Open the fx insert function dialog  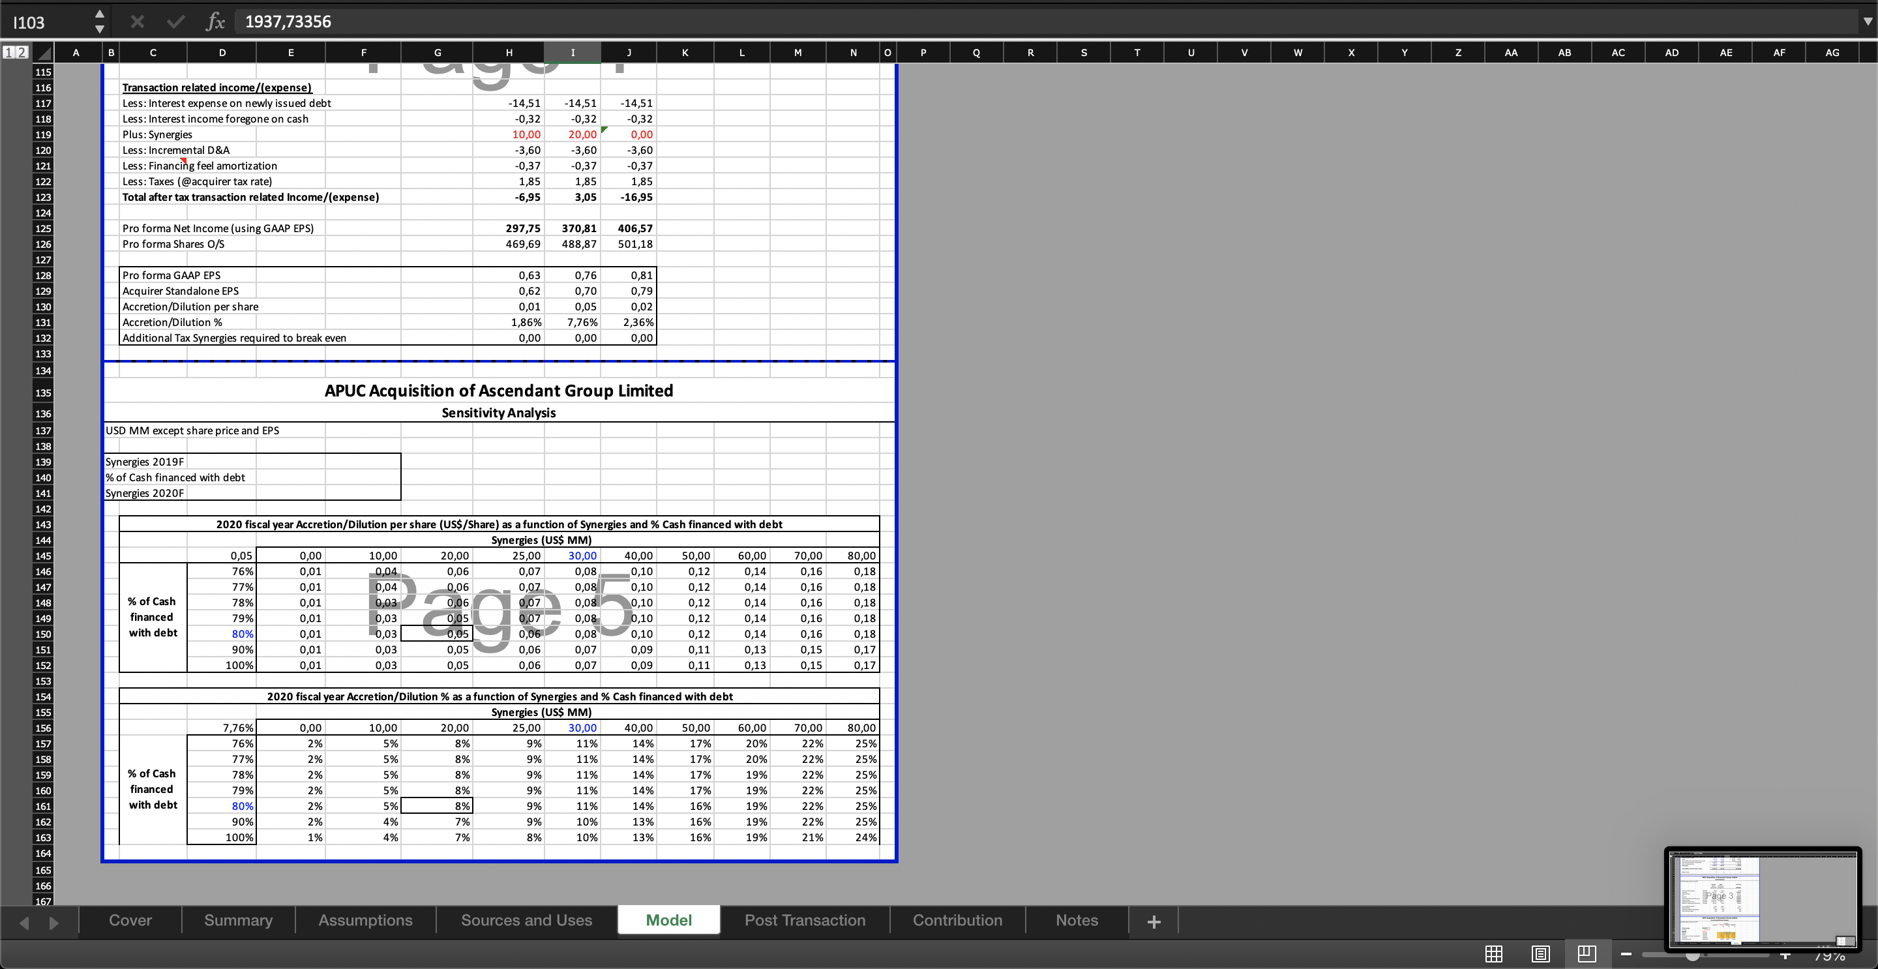tap(215, 22)
